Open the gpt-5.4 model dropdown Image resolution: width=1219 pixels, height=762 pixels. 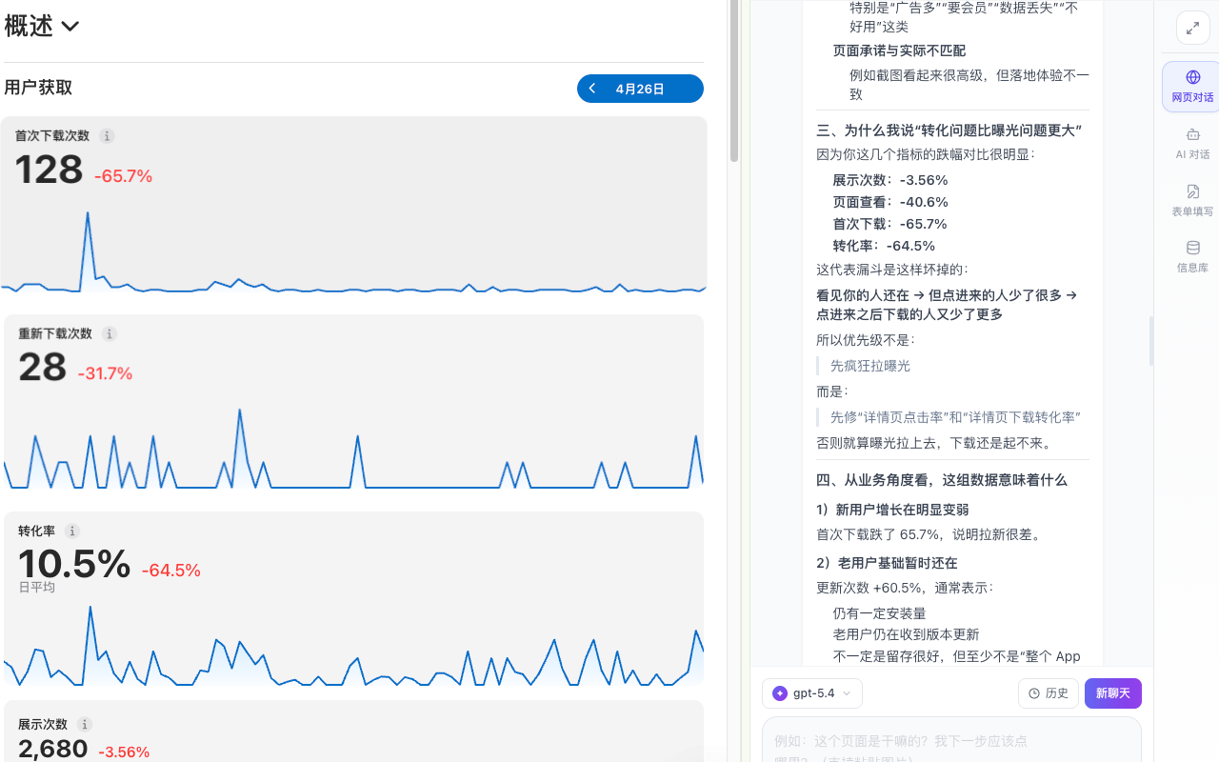812,693
